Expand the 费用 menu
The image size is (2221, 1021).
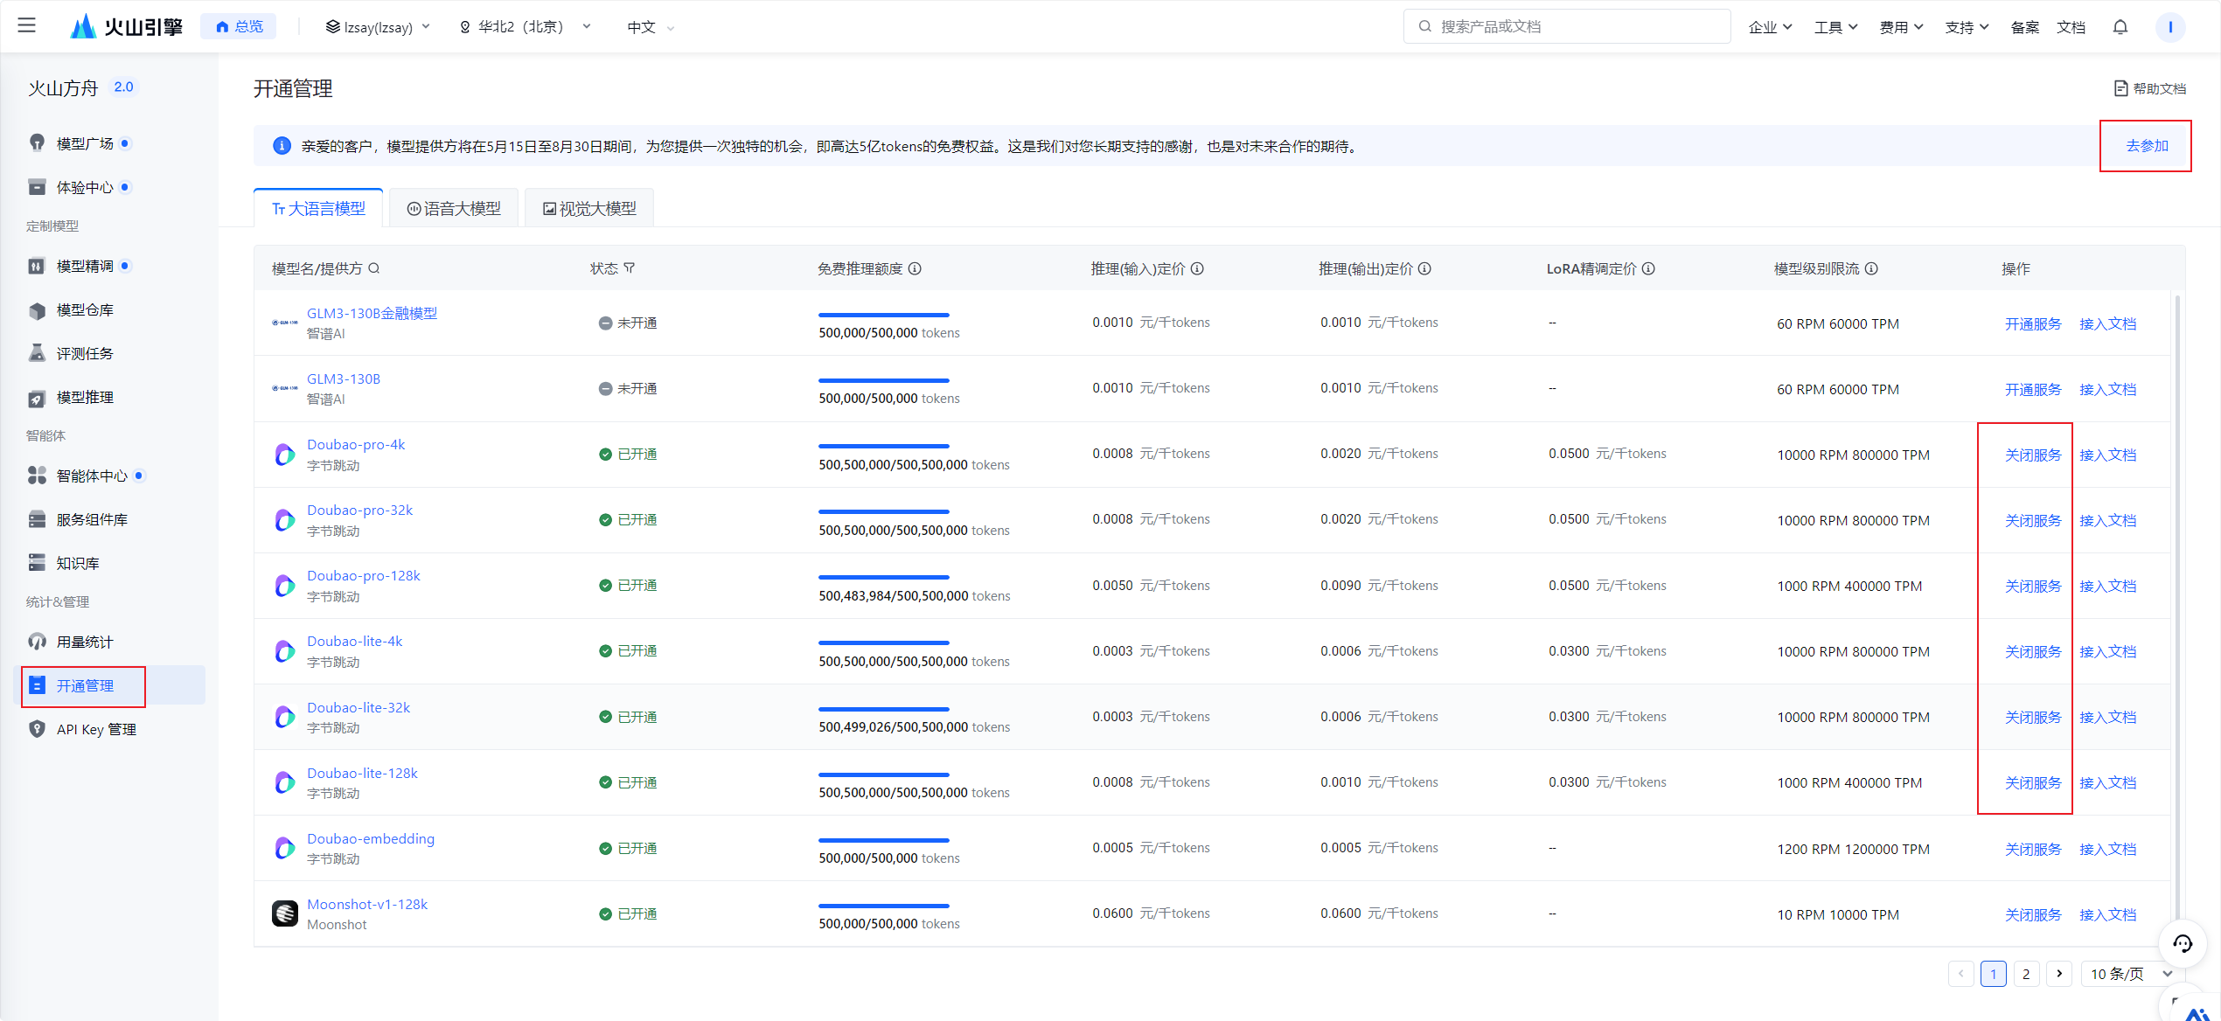[1901, 27]
